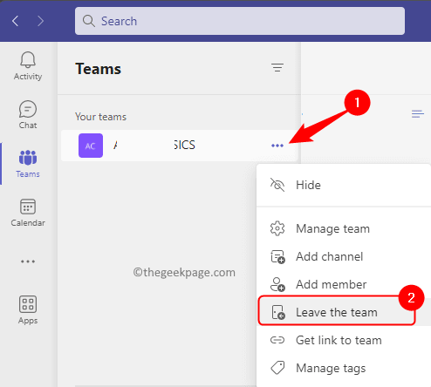Click the add-channel icon

tap(277, 257)
